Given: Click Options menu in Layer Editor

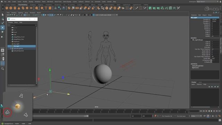Looking at the screenshot, I should coord(199,84).
